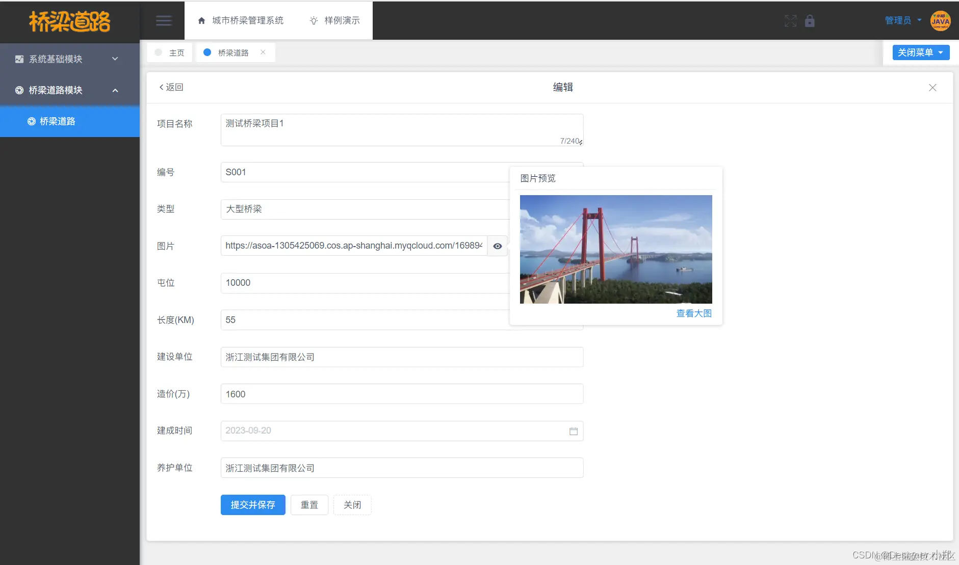This screenshot has width=959, height=565.
Task: Select the lightbulb icon for 样例演示
Action: pos(314,20)
